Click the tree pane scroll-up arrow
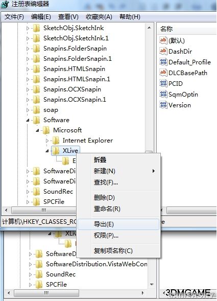Image resolution: width=217 pixels, height=301 pixels. (x=149, y=28)
